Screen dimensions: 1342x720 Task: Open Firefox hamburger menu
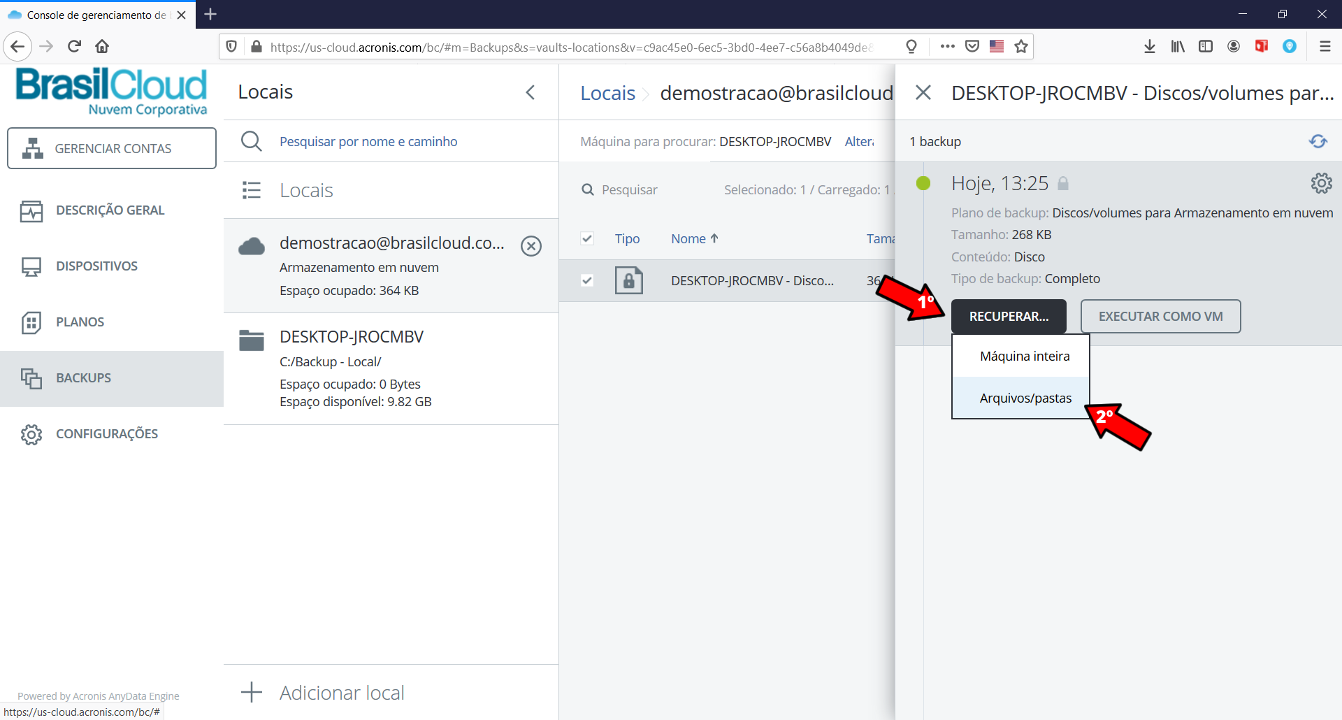1325,47
